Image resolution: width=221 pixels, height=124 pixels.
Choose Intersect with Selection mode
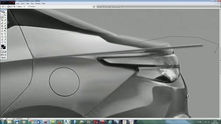click(14, 7)
